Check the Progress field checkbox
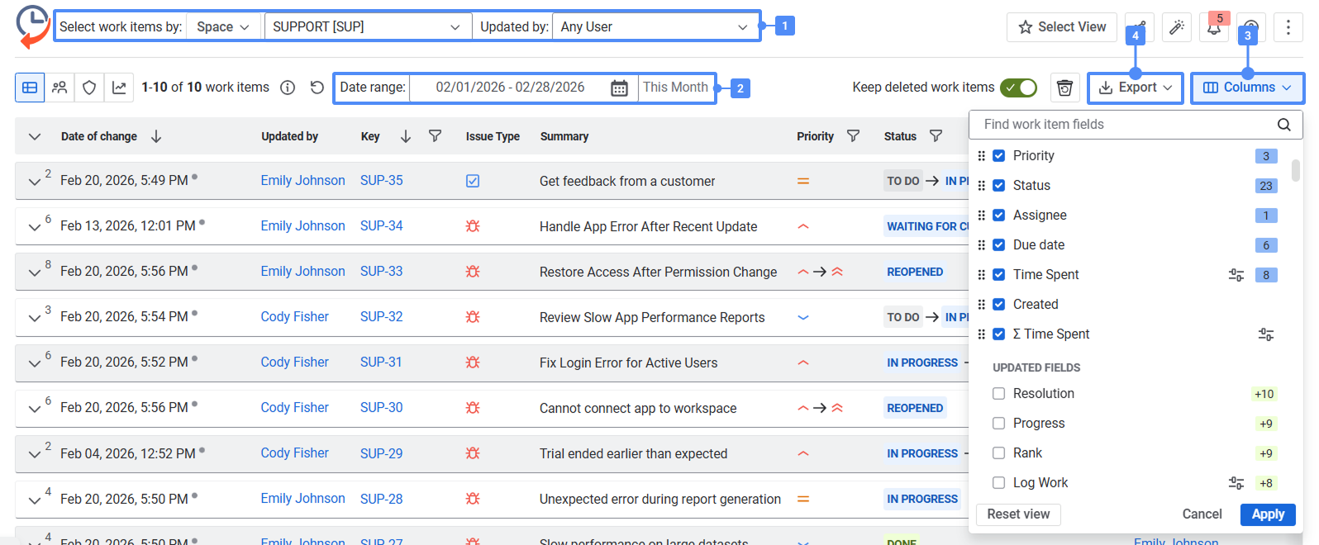The height and width of the screenshot is (545, 1319). coord(998,424)
